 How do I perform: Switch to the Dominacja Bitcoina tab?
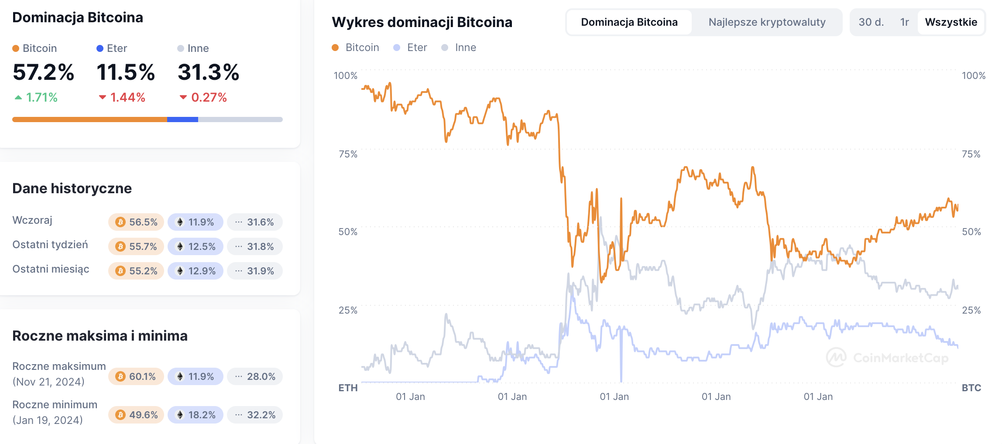tap(629, 22)
